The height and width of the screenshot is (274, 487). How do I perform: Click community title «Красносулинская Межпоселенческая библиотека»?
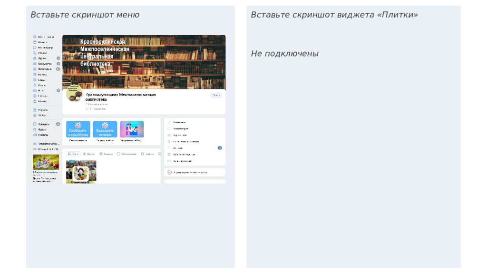[x=120, y=97]
